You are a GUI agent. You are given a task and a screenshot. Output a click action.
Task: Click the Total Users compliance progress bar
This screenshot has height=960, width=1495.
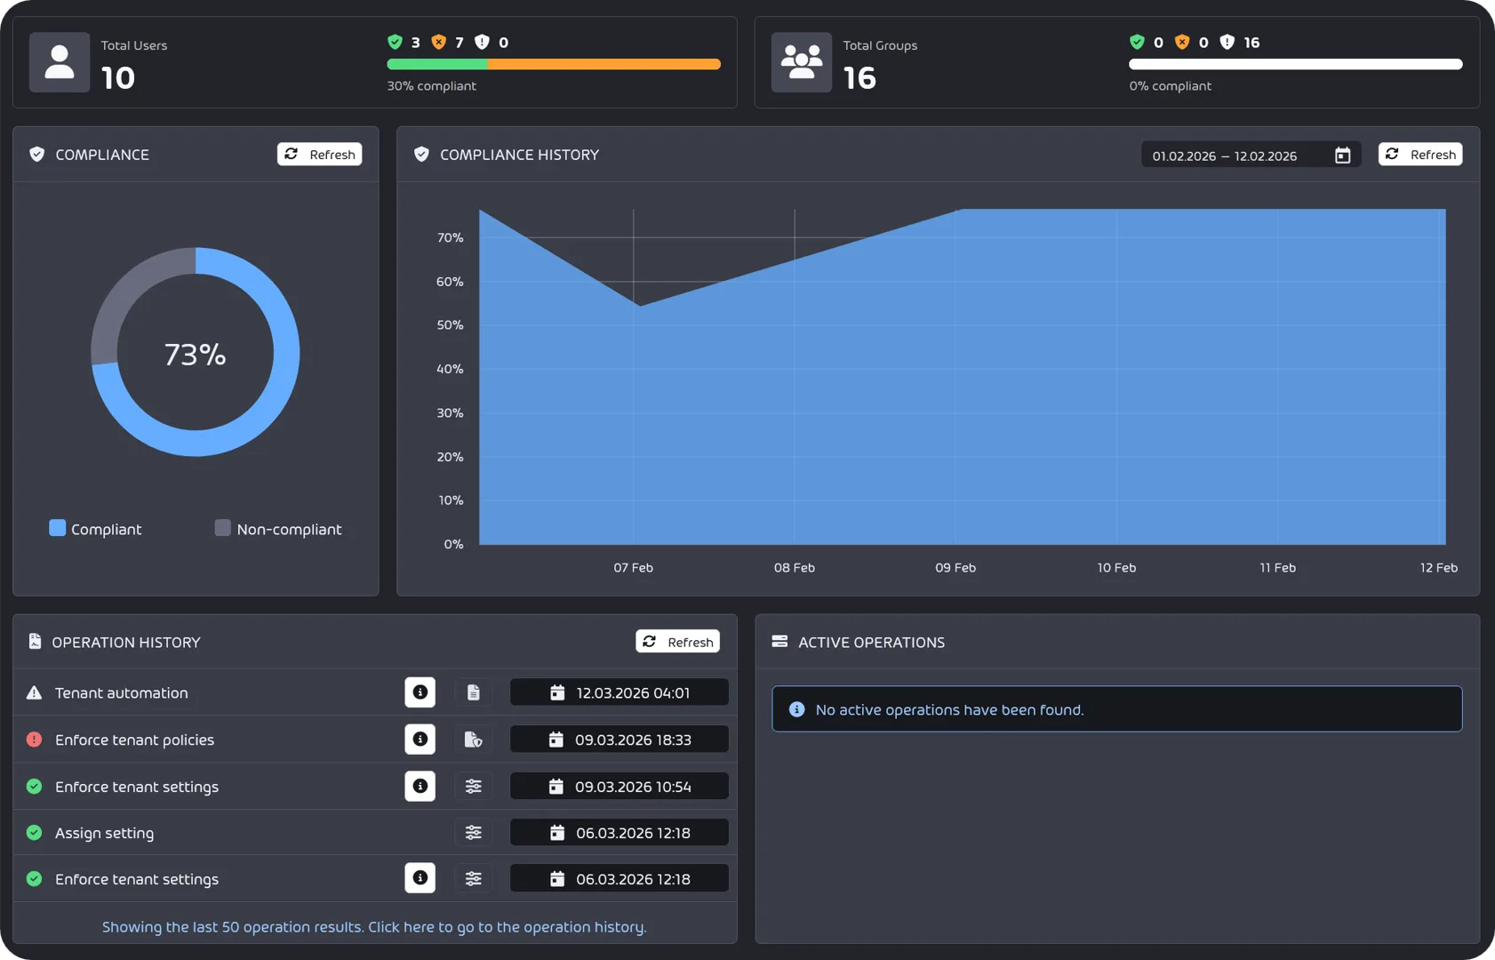pyautogui.click(x=553, y=64)
